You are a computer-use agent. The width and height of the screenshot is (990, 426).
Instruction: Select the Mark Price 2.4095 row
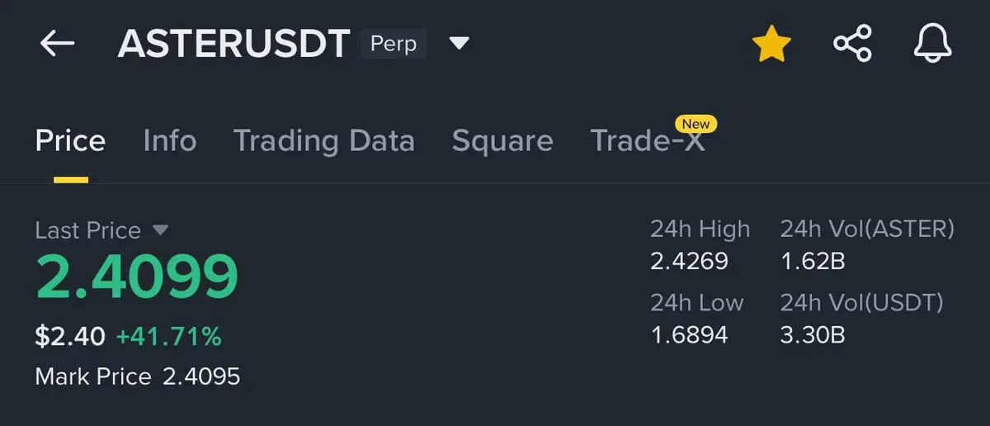(138, 377)
